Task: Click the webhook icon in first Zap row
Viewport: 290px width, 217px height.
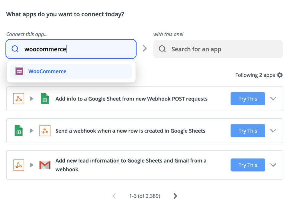Action: tap(19, 99)
